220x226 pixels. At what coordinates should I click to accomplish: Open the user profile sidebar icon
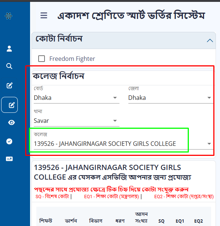[x=9, y=49]
